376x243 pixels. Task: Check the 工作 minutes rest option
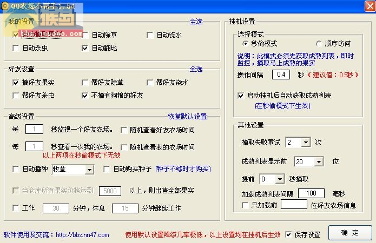pyautogui.click(x=16, y=208)
